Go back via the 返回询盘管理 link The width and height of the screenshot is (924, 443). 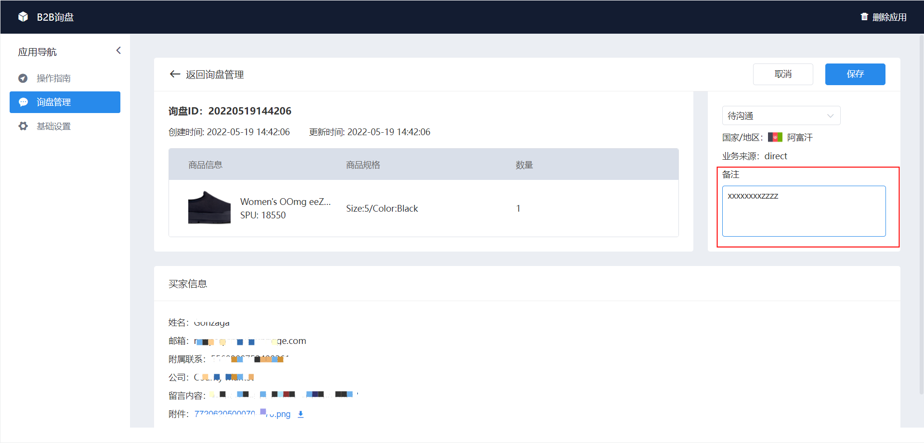click(215, 75)
